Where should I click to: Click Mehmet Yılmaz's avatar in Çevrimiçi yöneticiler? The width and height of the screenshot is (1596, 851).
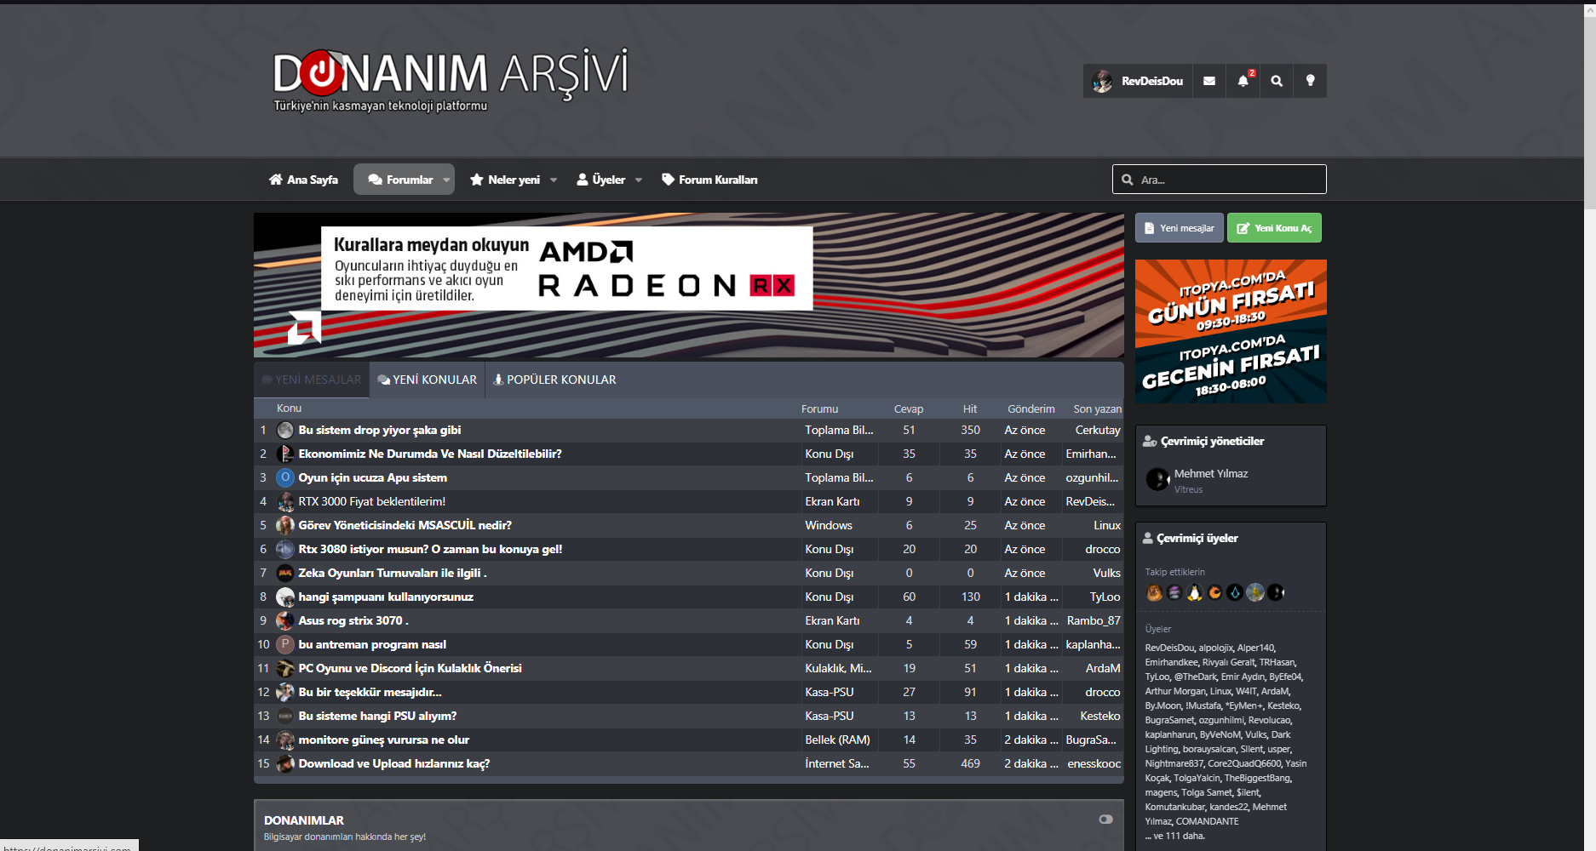[1157, 479]
